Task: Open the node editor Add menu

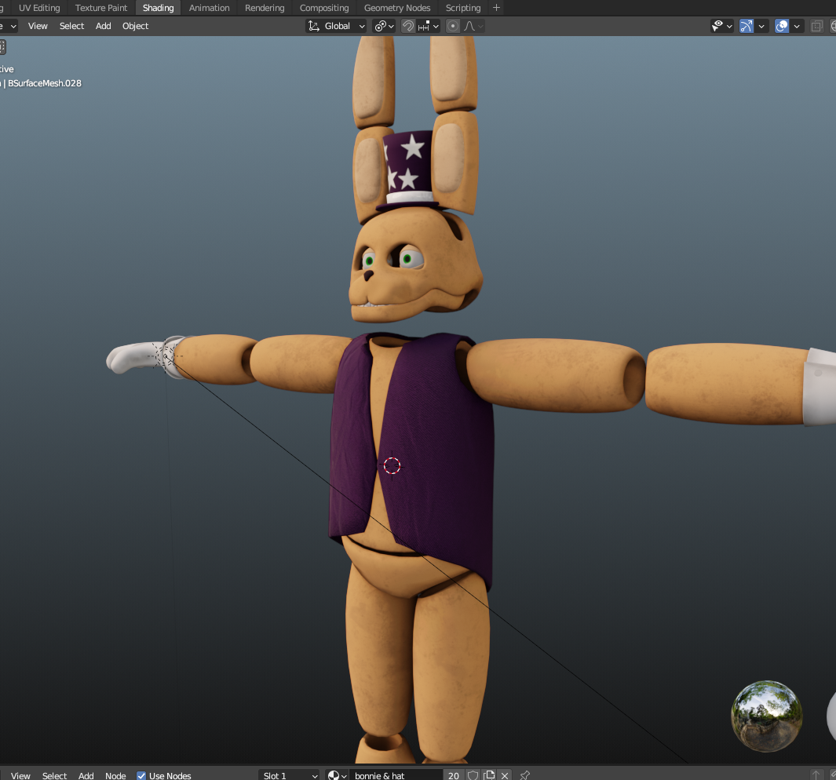Action: [86, 775]
